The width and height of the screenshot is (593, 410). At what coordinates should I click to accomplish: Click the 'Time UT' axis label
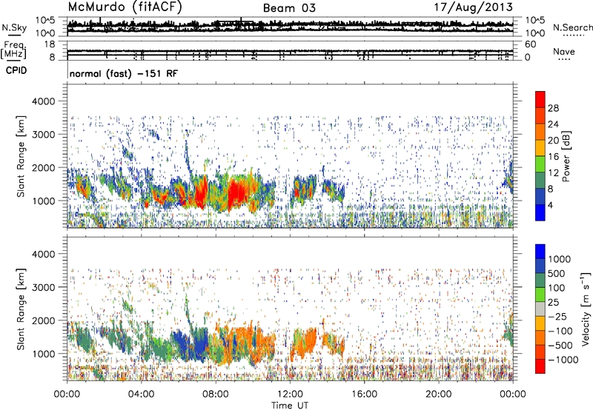pyautogui.click(x=290, y=405)
